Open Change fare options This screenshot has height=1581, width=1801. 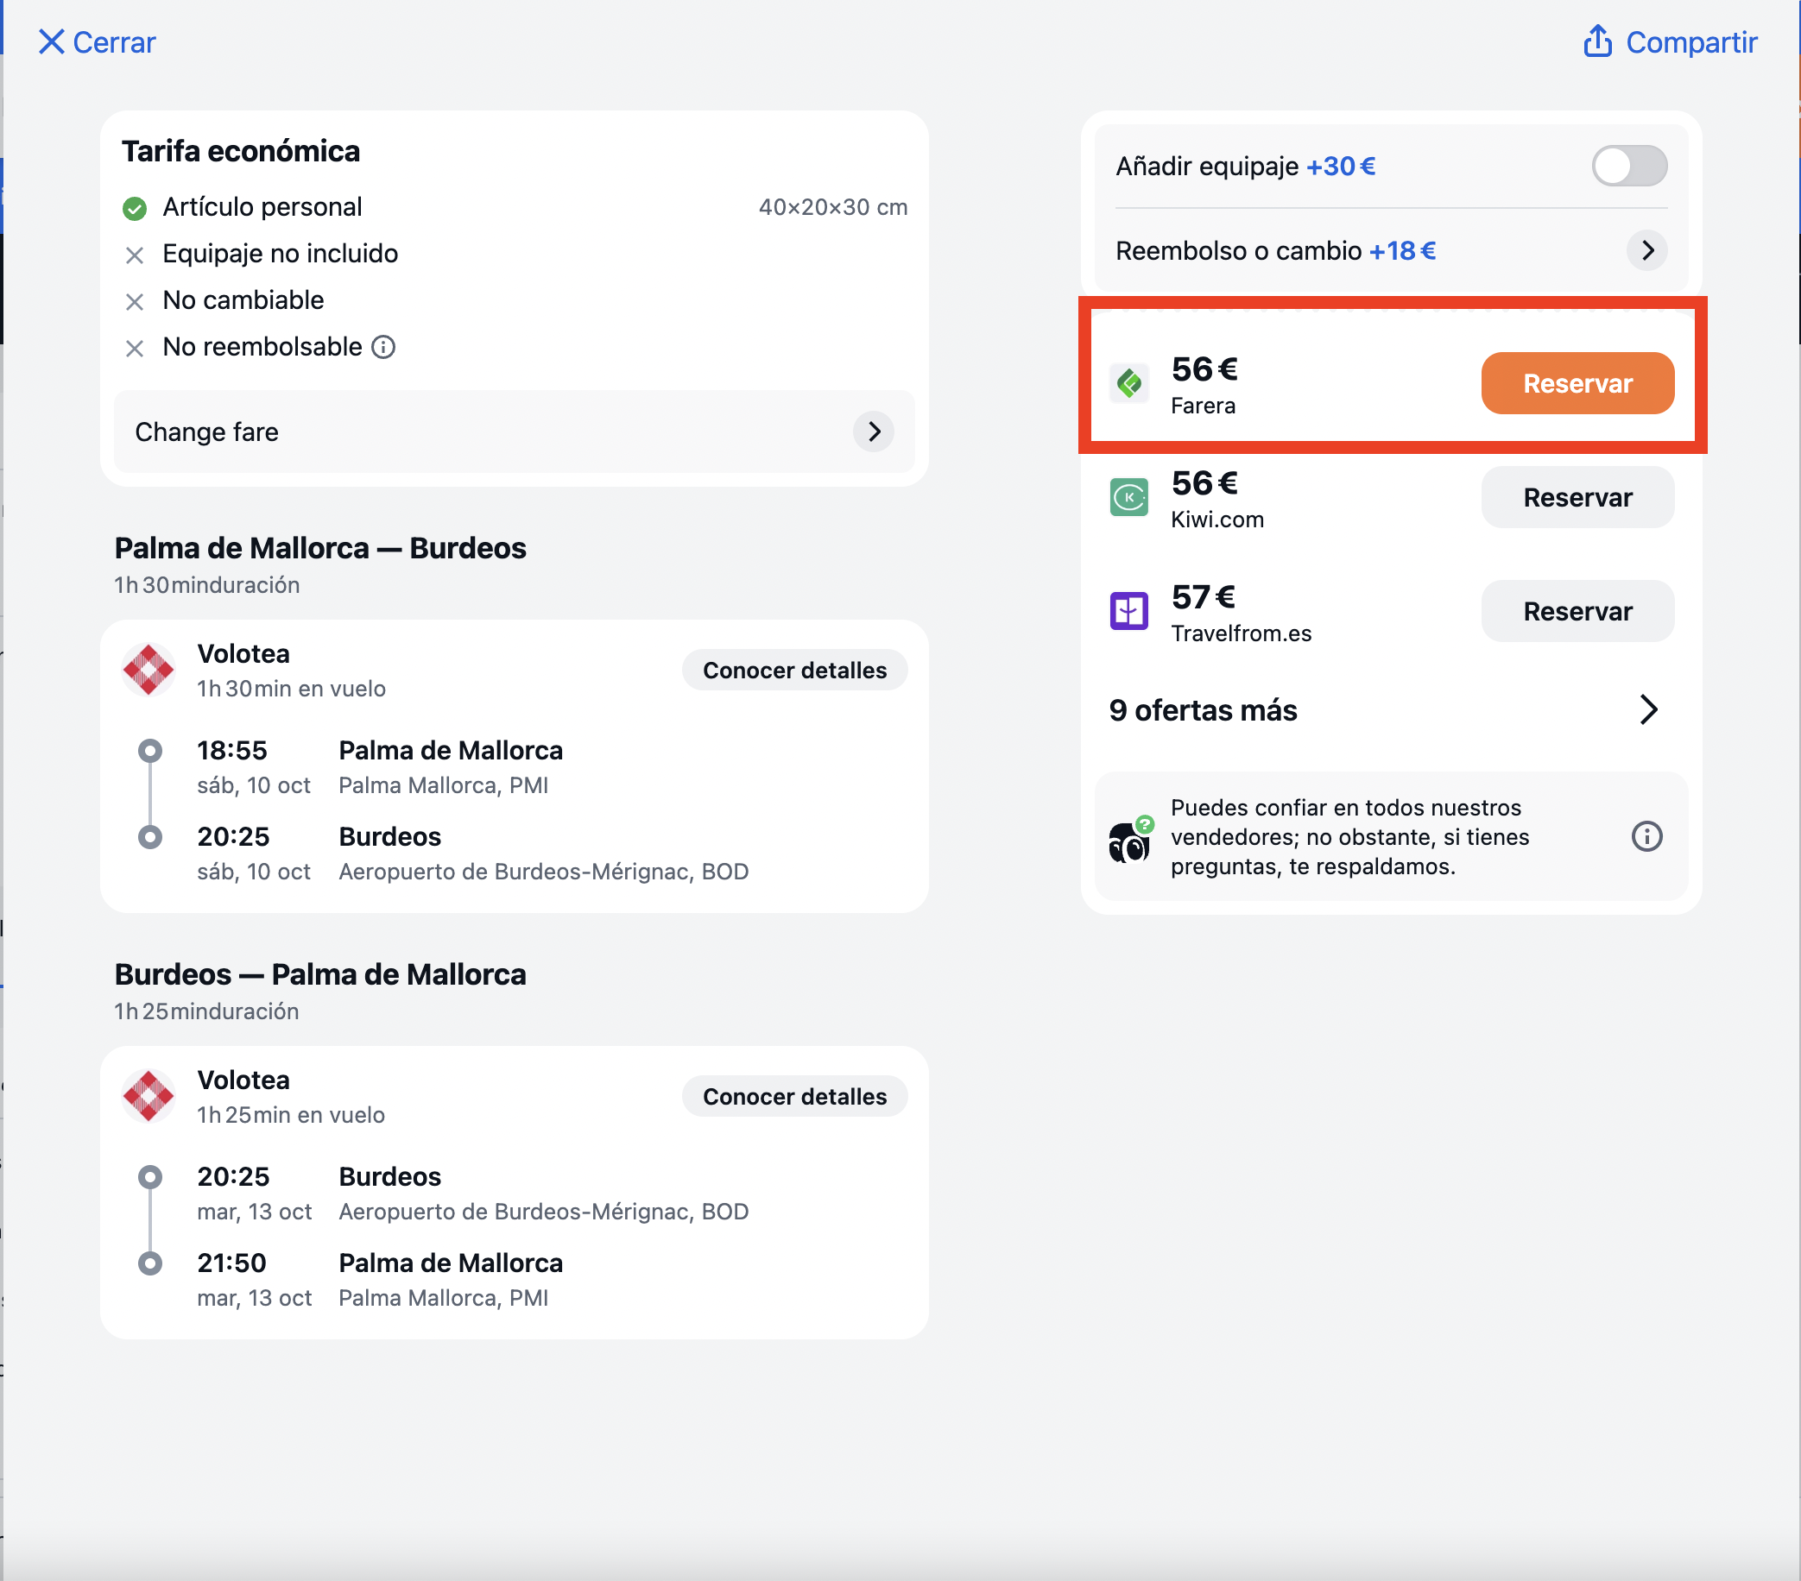514,431
